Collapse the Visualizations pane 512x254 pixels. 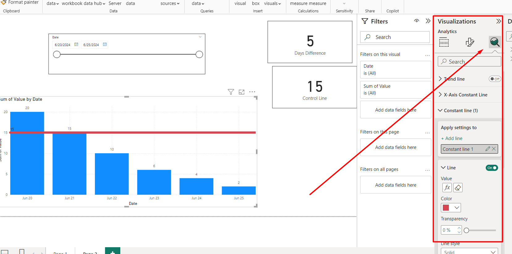[x=498, y=21]
